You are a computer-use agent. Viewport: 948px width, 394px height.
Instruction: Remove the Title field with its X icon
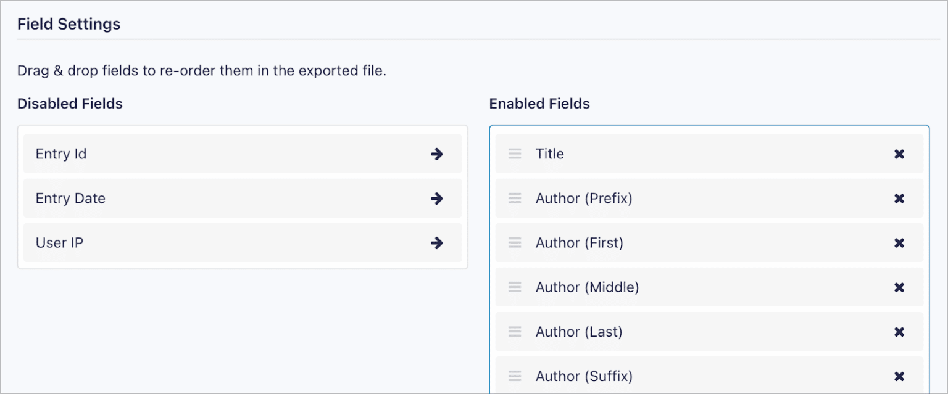coord(899,154)
